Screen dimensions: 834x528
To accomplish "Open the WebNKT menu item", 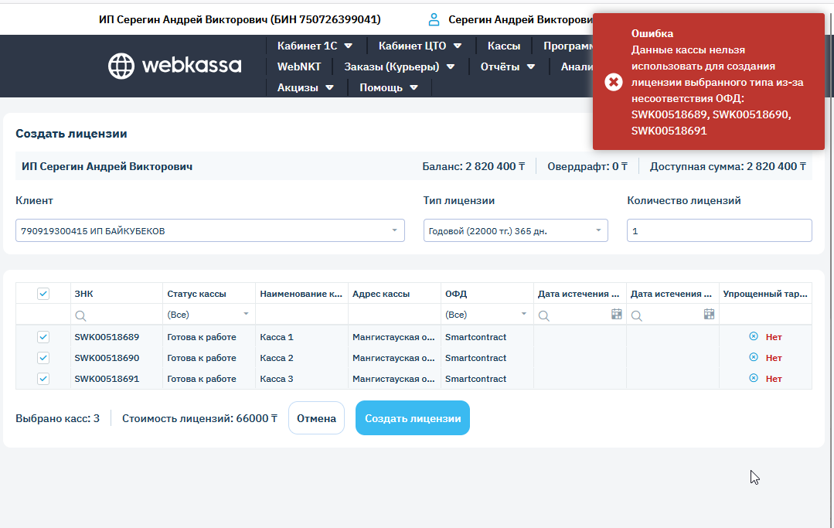I will [x=299, y=66].
